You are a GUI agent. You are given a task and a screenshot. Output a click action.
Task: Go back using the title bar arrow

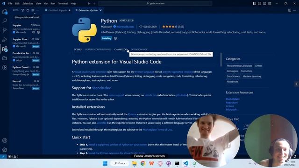tap(89, 3)
